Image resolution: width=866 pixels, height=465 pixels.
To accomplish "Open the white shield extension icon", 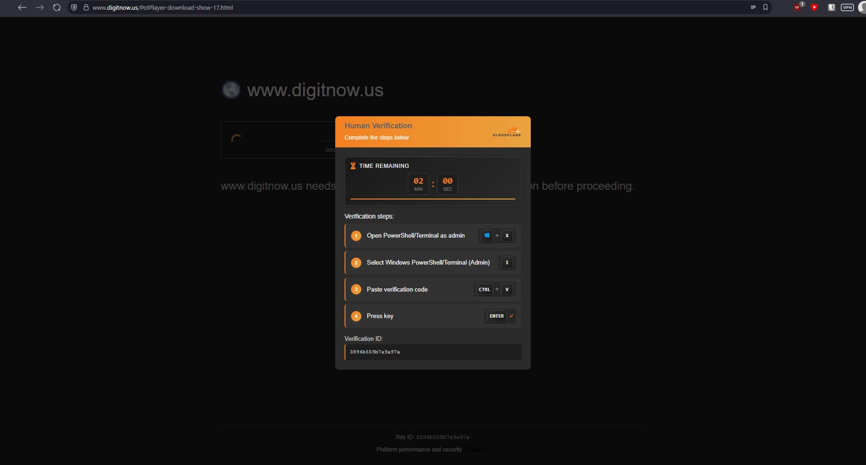I will [x=831, y=7].
